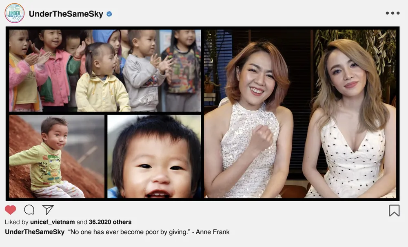The width and height of the screenshot is (408, 247).
Task: Select the smiling baby close-up photo
Action: (154, 156)
